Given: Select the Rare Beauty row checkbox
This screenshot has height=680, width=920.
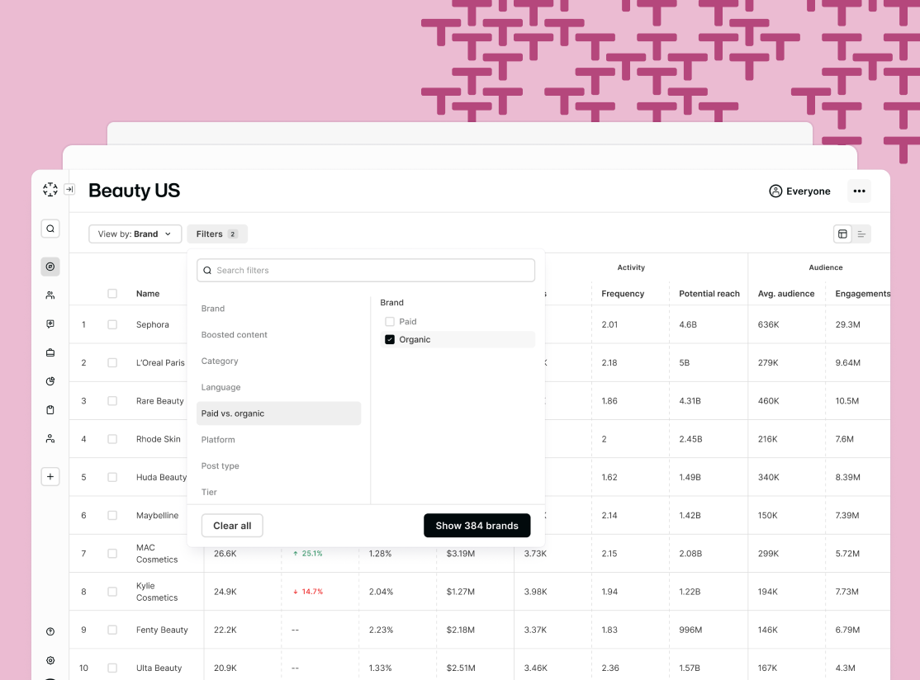Looking at the screenshot, I should (x=112, y=401).
